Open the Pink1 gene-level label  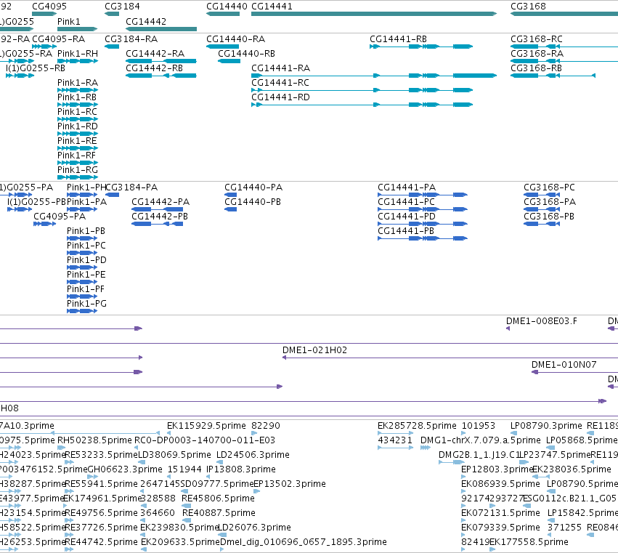click(68, 21)
